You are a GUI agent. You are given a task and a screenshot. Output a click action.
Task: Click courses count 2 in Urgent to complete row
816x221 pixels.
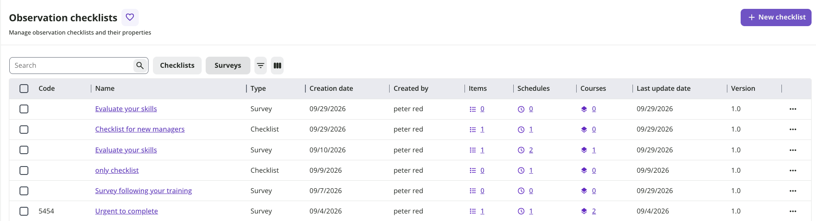click(594, 211)
